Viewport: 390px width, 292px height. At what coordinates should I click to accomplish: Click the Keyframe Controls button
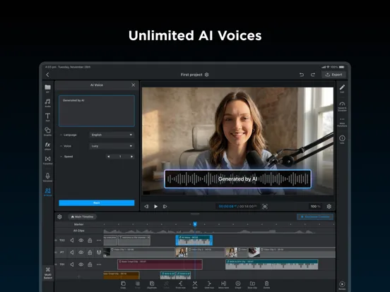[x=315, y=217]
